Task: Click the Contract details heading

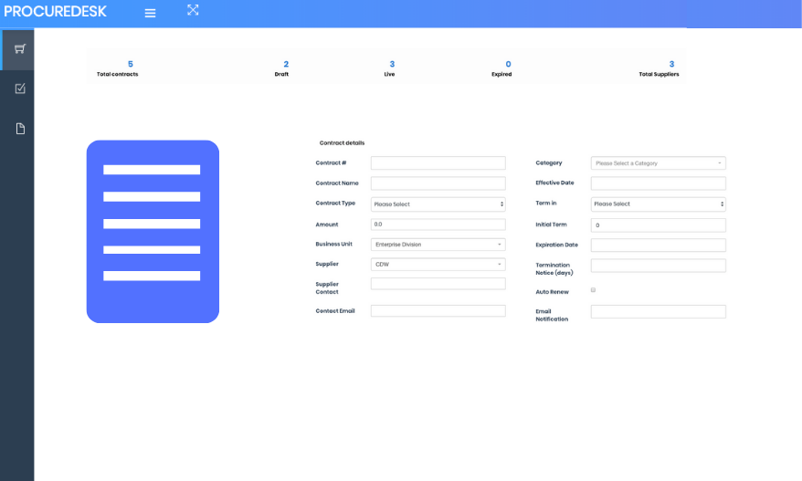Action: click(x=343, y=143)
